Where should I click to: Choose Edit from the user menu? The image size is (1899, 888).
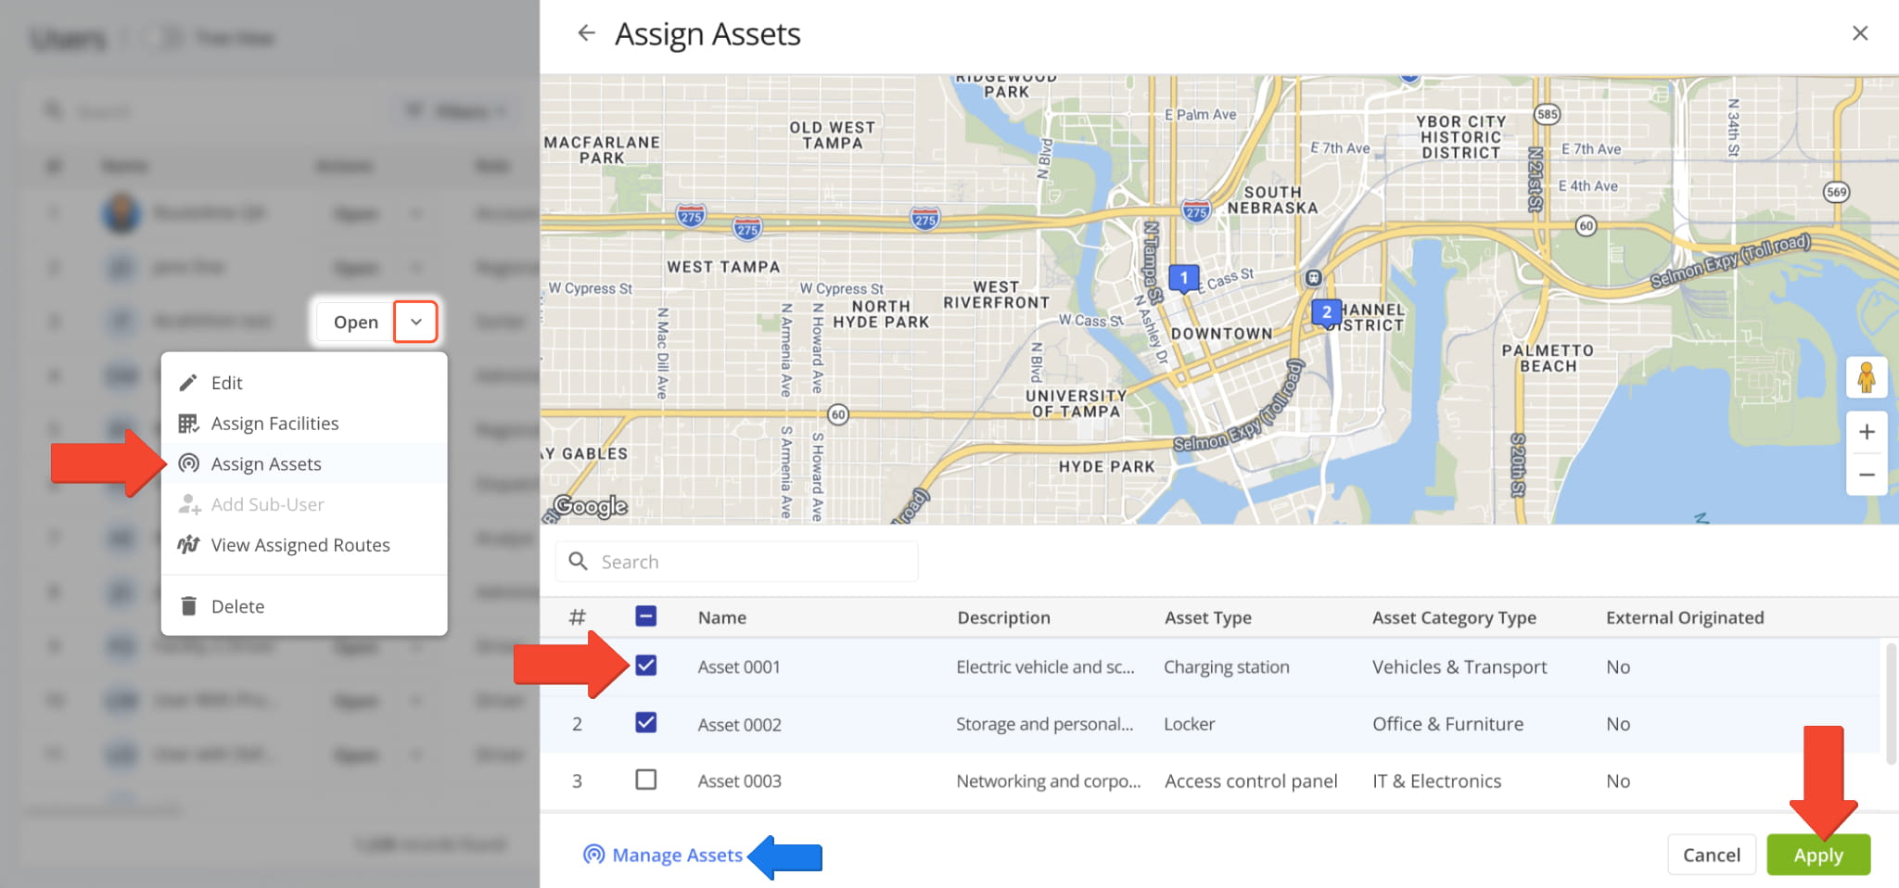point(304,383)
